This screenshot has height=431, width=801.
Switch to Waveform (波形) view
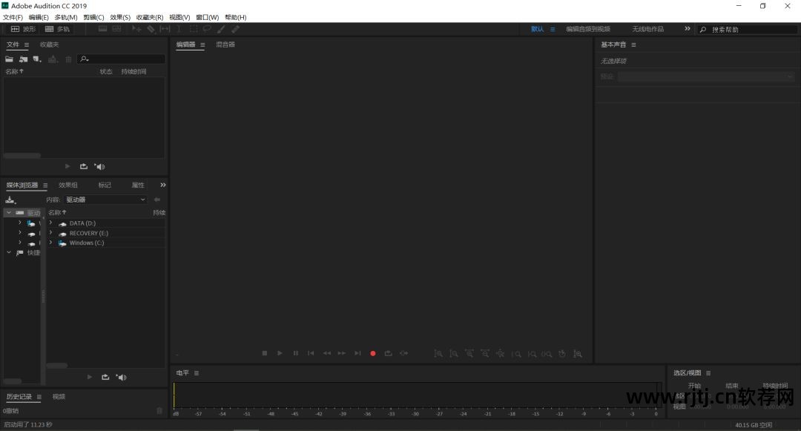click(x=23, y=29)
